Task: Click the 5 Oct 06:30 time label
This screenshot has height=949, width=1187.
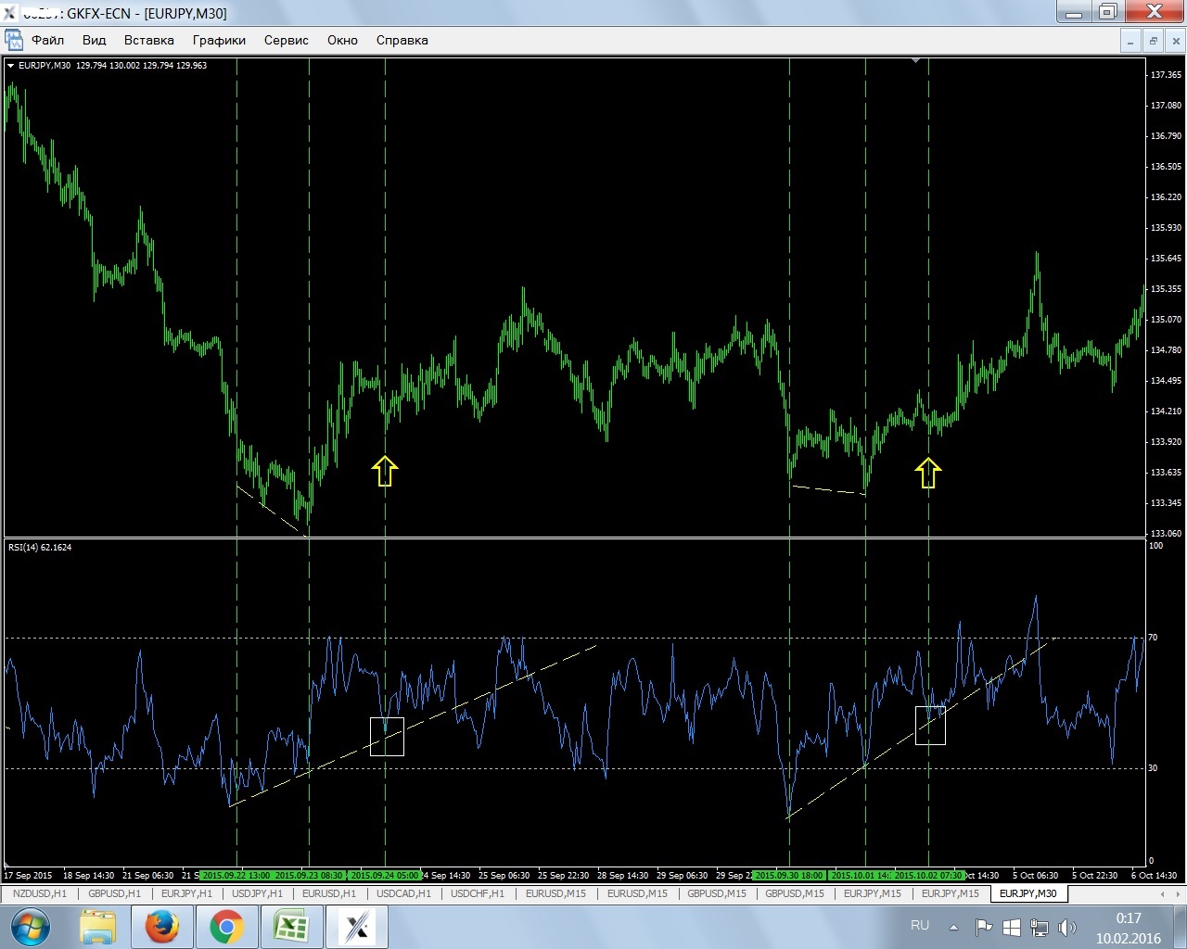Action: (x=1035, y=875)
